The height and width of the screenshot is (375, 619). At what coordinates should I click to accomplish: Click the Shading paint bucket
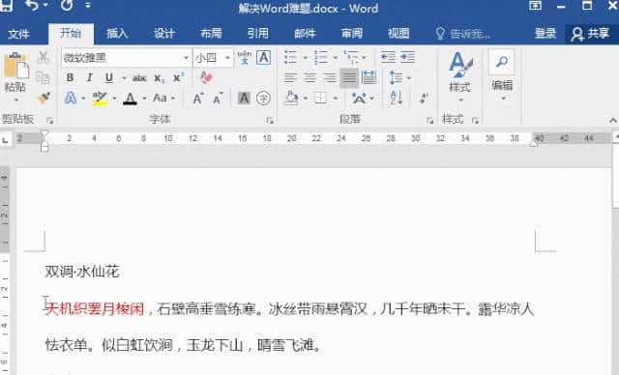tap(291, 99)
